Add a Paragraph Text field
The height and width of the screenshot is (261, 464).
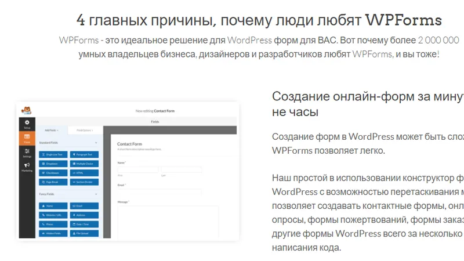[x=84, y=154]
